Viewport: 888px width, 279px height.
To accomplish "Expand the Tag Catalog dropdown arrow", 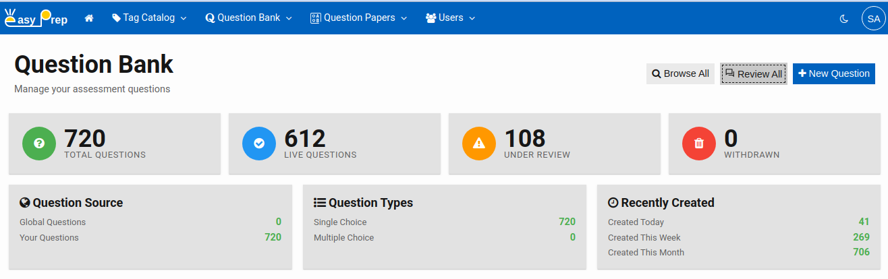I will (x=183, y=18).
